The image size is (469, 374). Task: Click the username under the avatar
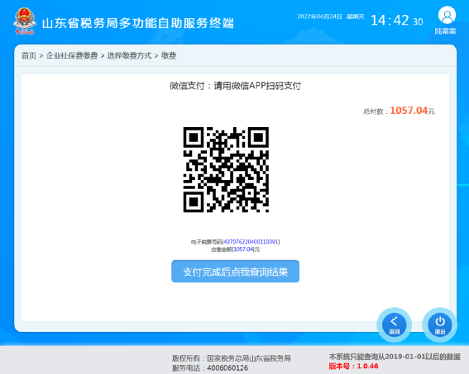445,31
